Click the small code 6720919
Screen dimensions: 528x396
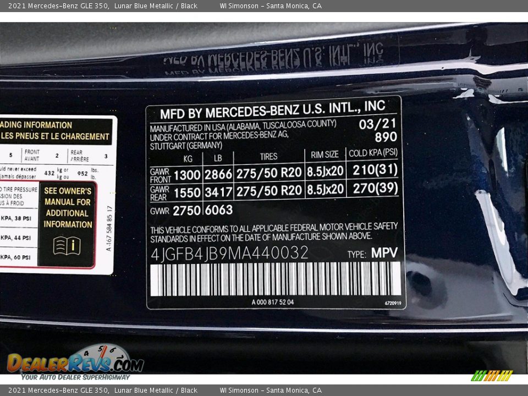tap(393, 303)
